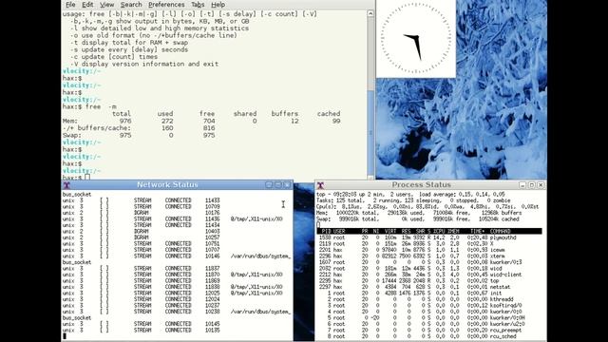This screenshot has height=342, width=608.
Task: Click the Network Status window menu icon
Action: [66, 185]
